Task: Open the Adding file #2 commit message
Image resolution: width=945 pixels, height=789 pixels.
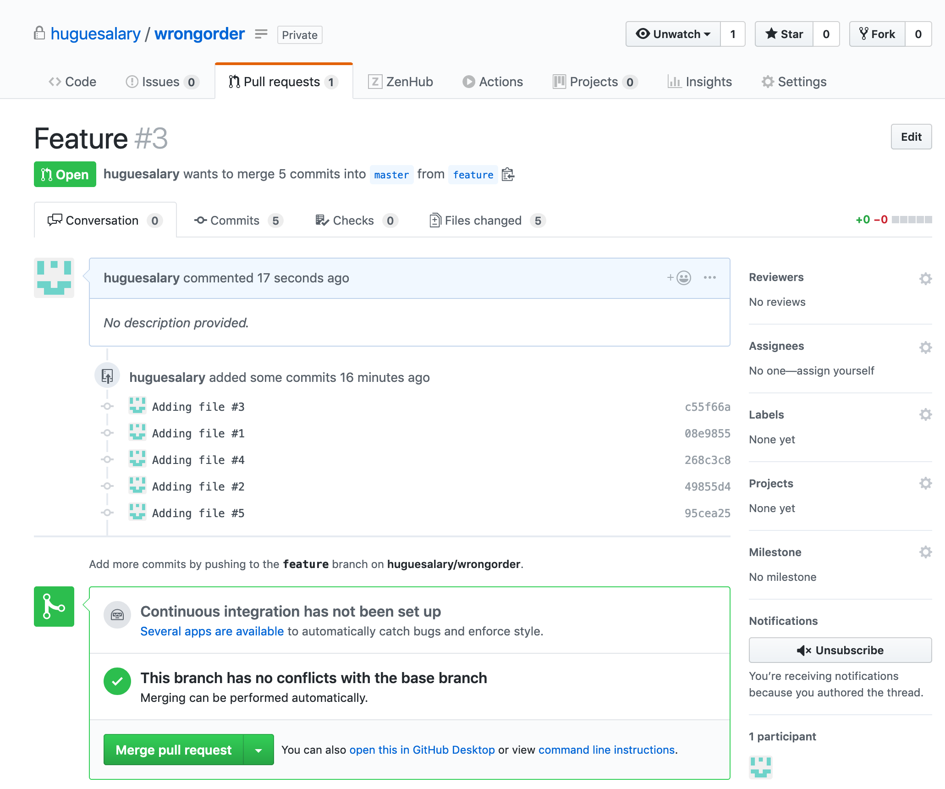Action: [x=198, y=486]
